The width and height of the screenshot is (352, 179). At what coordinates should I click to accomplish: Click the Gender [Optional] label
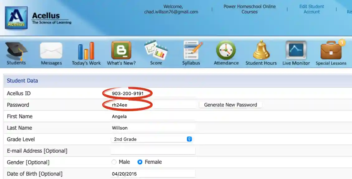coord(28,162)
